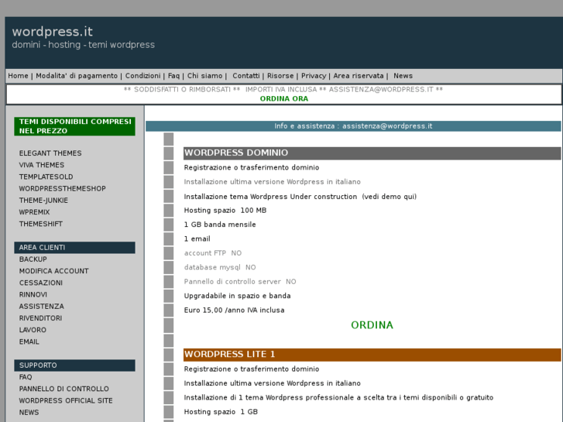563x422 pixels.
Task: Click text '1 email' in Dominio plan
Action: (x=197, y=238)
